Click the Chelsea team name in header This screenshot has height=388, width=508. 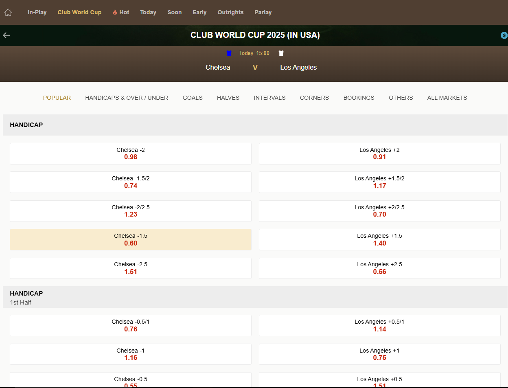(x=218, y=68)
